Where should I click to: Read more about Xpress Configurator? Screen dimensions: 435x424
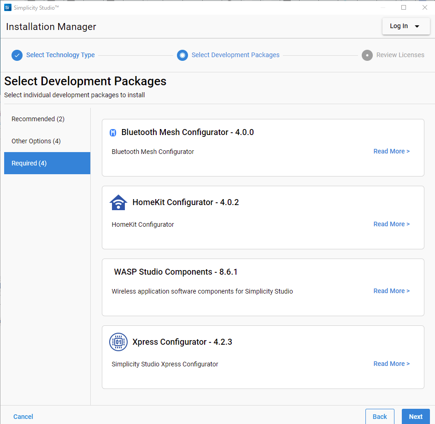391,364
